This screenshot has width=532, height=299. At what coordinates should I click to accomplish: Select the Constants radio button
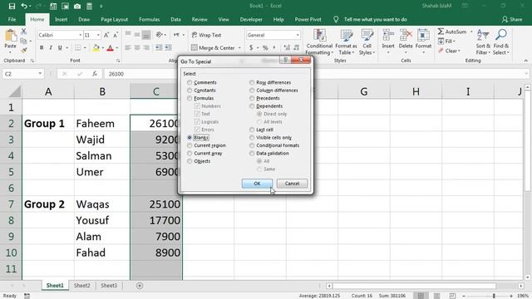click(x=190, y=91)
